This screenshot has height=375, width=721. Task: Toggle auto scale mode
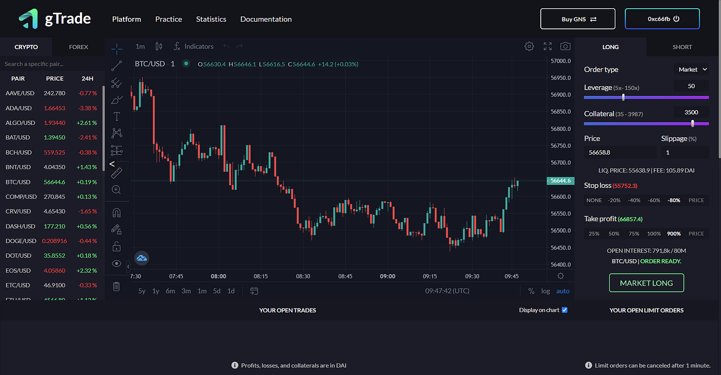[x=563, y=291]
